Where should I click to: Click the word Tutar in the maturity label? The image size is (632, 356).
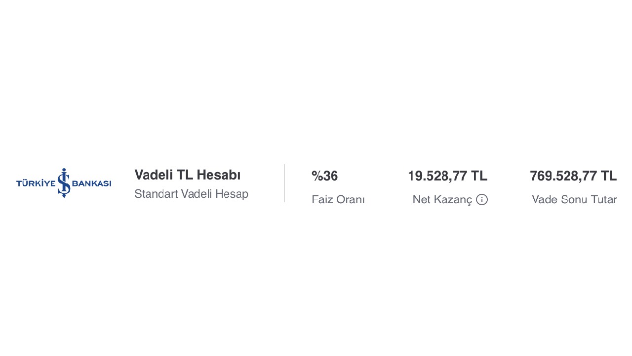[603, 200]
